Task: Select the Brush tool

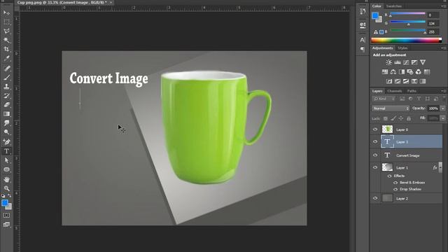Action: (6, 77)
